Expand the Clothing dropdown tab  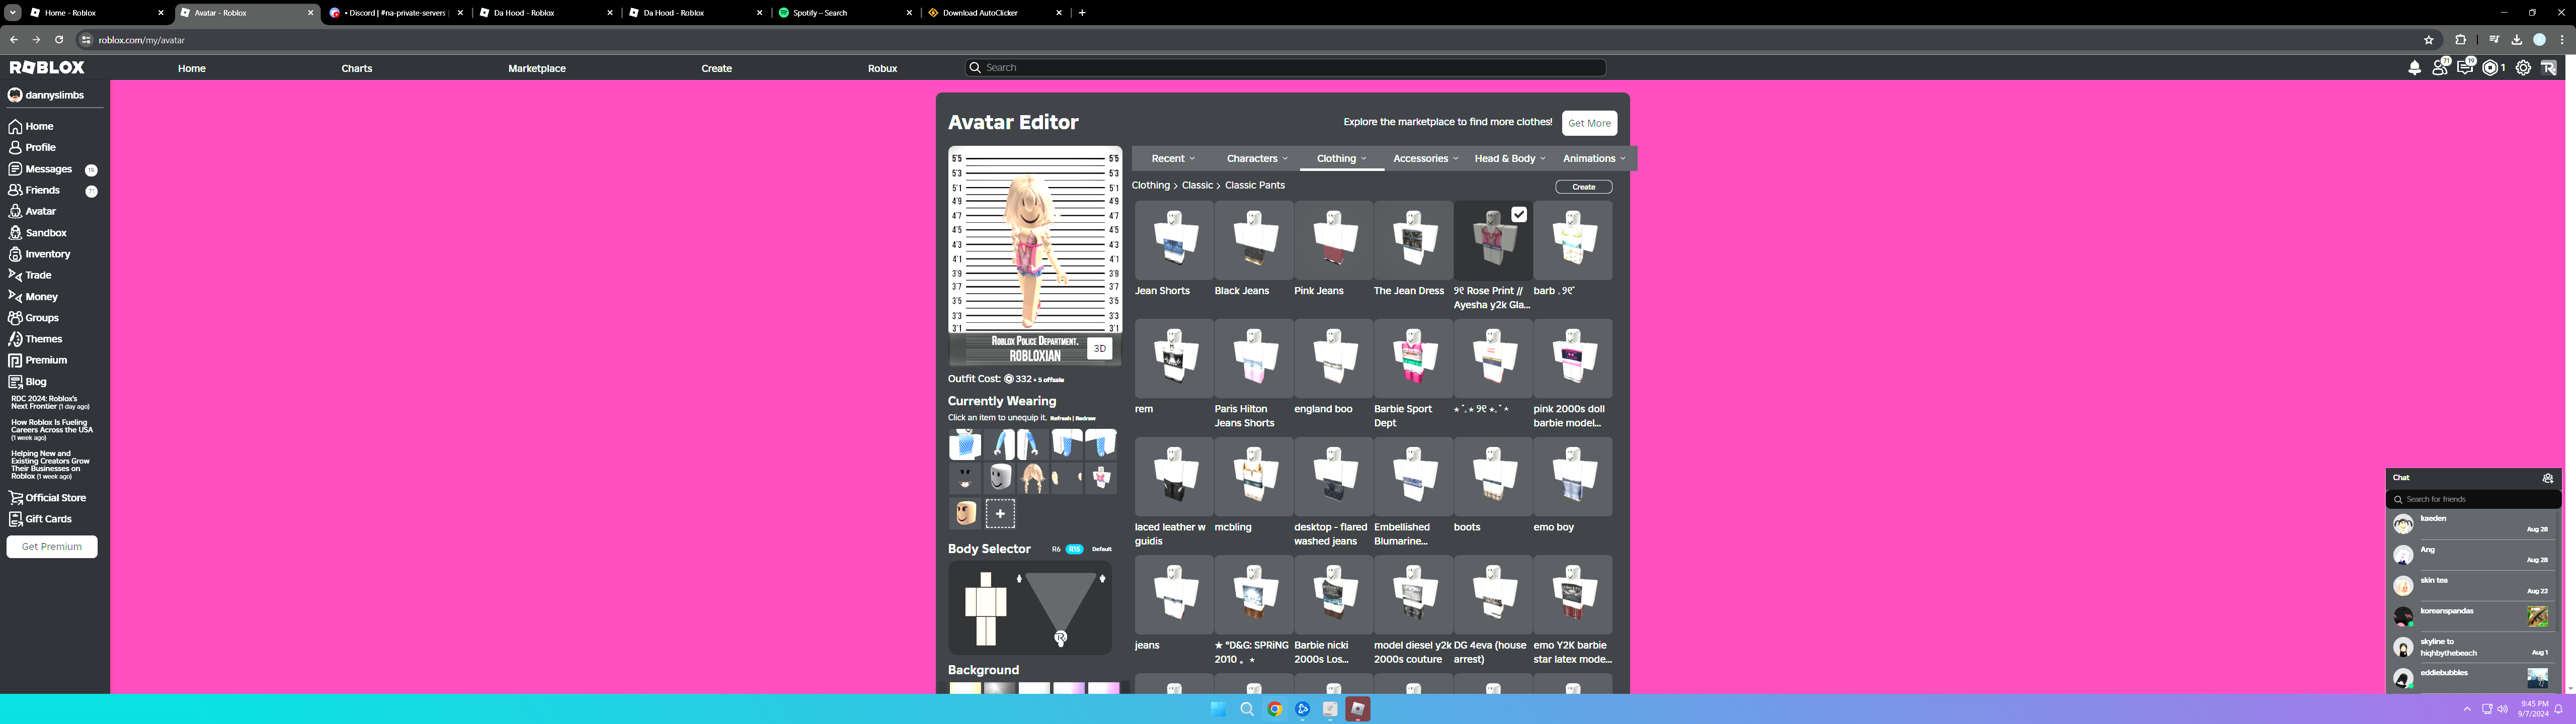(x=1341, y=158)
